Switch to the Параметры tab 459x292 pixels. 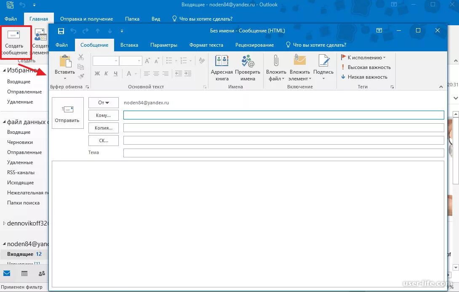[164, 45]
